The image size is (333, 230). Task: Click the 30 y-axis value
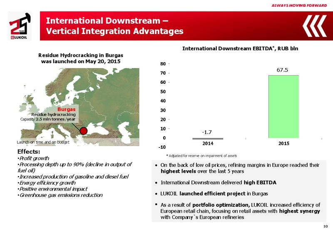coord(163,110)
